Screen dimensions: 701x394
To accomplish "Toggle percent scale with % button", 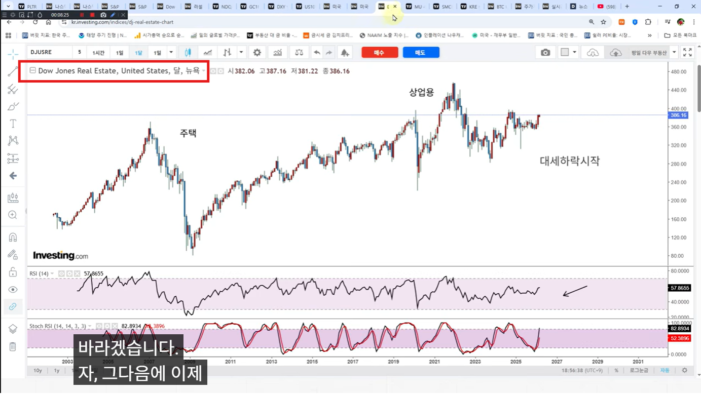I will point(616,371).
